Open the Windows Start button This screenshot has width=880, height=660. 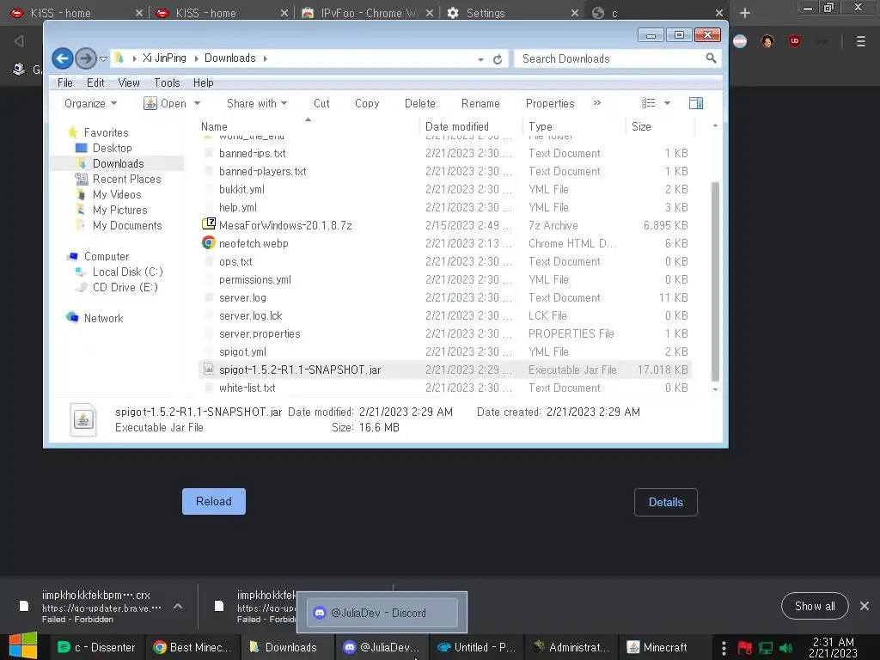pos(23,646)
